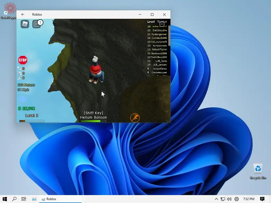
Task: Open the Roblox menu icon
Action: (25, 24)
